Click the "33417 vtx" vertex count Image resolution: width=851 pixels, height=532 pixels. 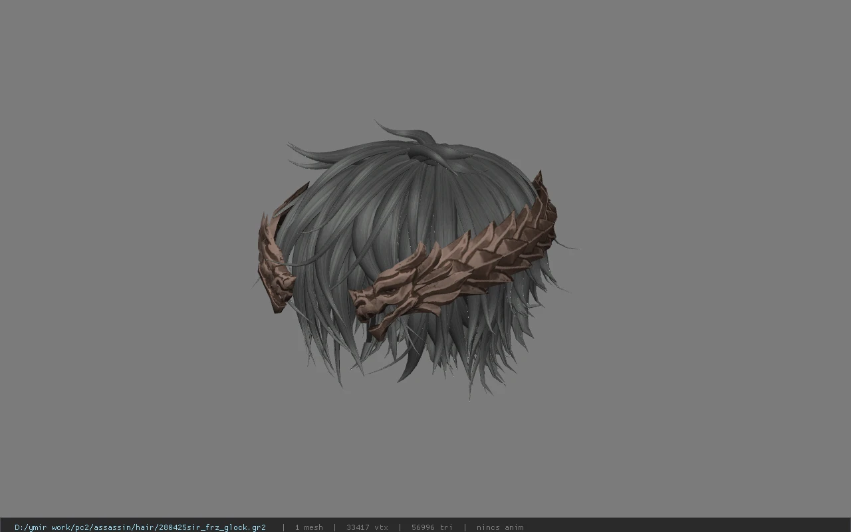(367, 527)
